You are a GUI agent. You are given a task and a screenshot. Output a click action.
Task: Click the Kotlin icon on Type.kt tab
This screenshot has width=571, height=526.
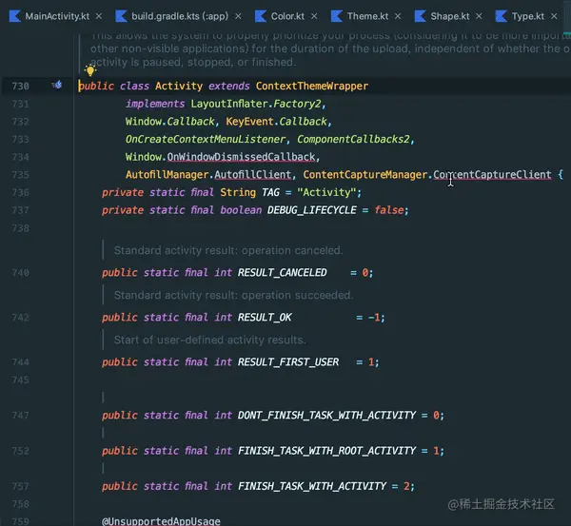pyautogui.click(x=502, y=16)
